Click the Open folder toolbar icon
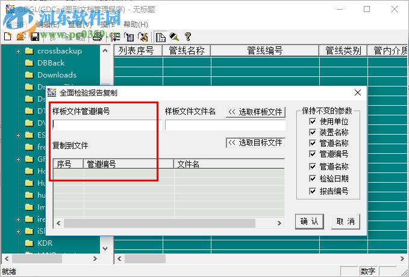The image size is (409, 277). 21,37
